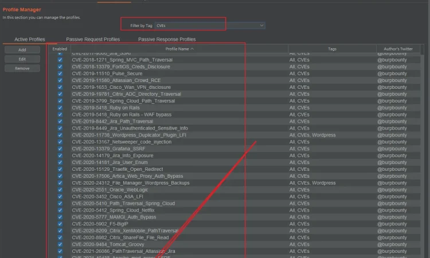Open the Filter by Tag dropdown
This screenshot has width=430, height=258.
[210, 25]
